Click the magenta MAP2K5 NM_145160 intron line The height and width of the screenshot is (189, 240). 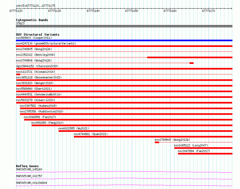[124, 171]
